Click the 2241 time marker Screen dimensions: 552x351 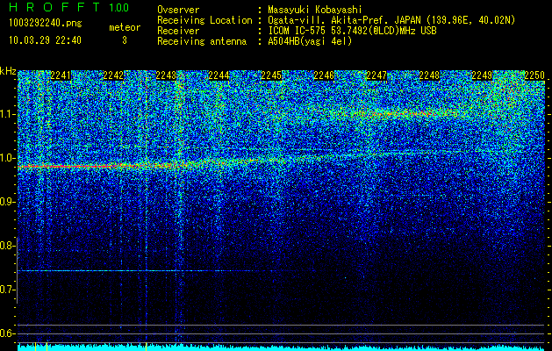(x=61, y=75)
